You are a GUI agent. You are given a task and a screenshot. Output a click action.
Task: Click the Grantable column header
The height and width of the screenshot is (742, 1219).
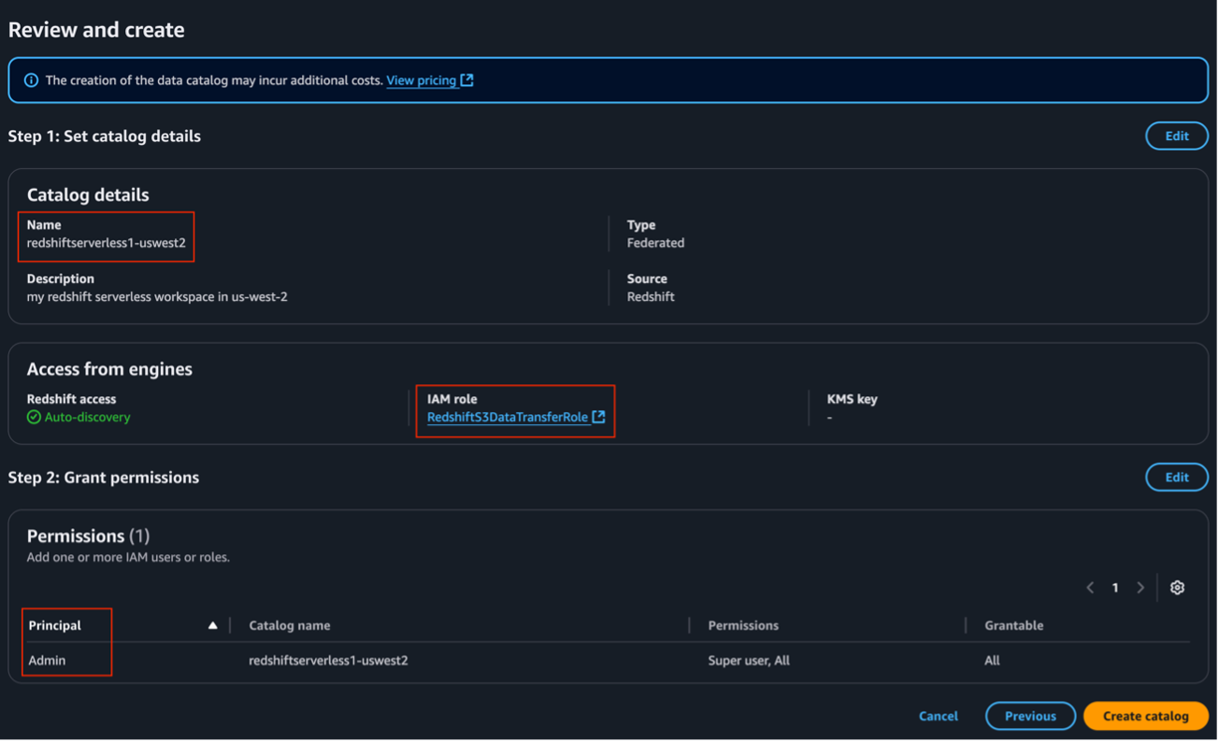tap(1013, 625)
